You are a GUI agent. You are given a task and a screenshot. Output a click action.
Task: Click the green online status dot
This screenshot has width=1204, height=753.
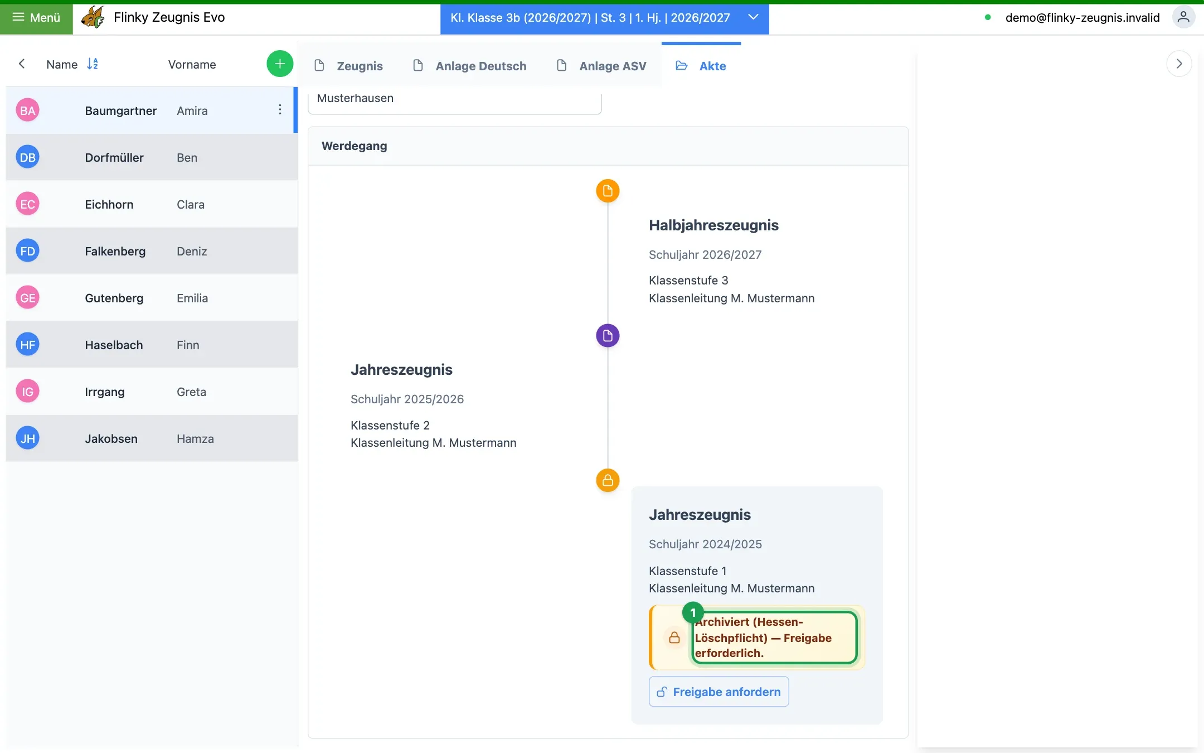[988, 17]
